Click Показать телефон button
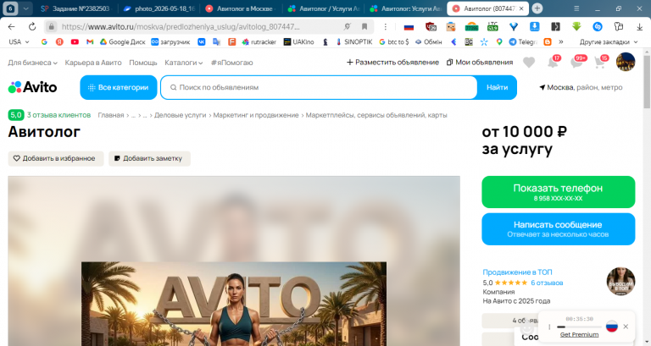The height and width of the screenshot is (346, 651). [558, 192]
